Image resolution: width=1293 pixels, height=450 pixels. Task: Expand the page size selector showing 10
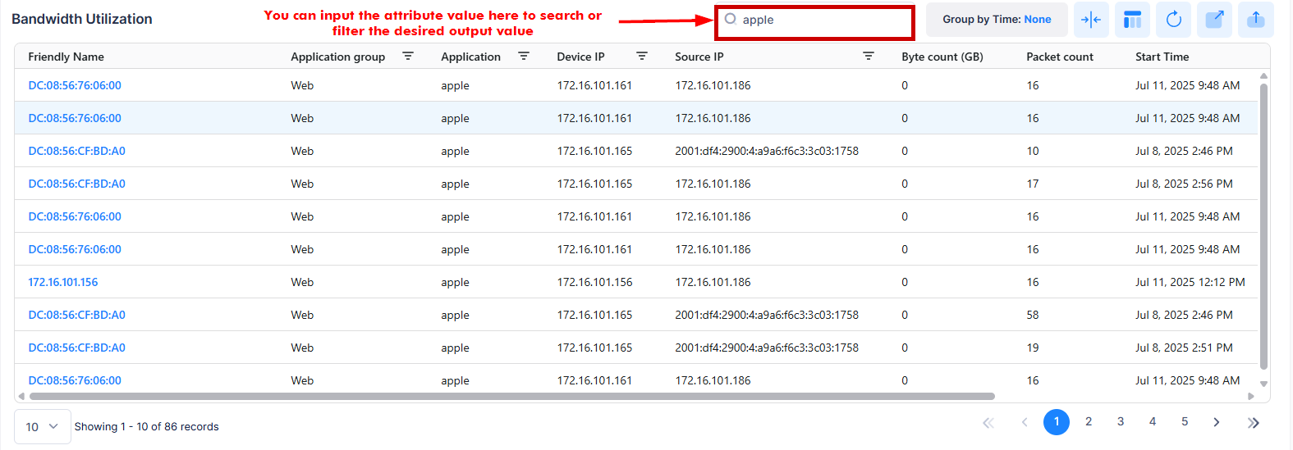42,427
